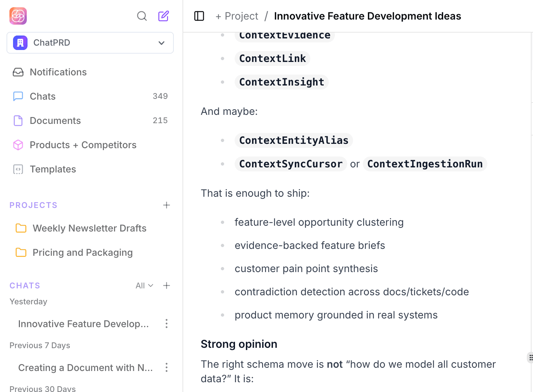533x392 pixels.
Task: Click the drag handle at right edge
Action: click(x=530, y=358)
